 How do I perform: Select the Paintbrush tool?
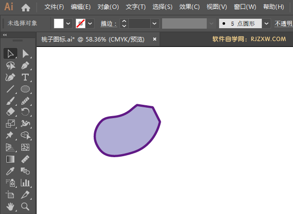[x=10, y=101]
